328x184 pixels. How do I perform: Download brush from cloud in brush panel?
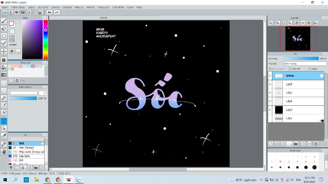11,167
